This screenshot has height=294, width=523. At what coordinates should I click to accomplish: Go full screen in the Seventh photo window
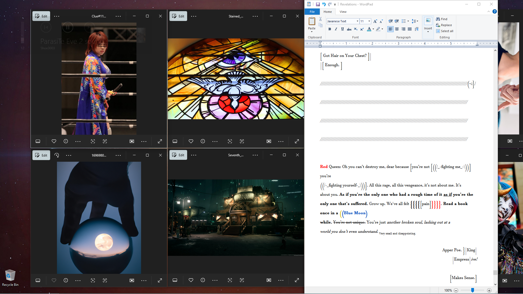click(x=297, y=280)
